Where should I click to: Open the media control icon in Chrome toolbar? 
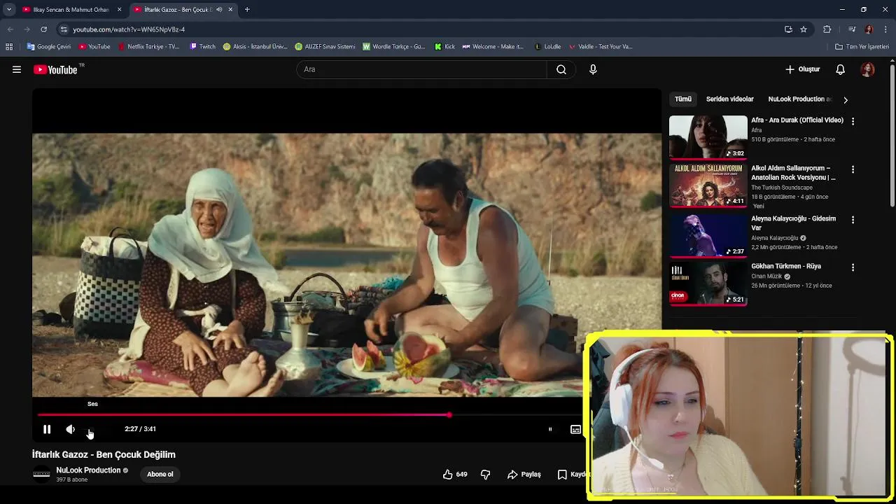click(852, 29)
